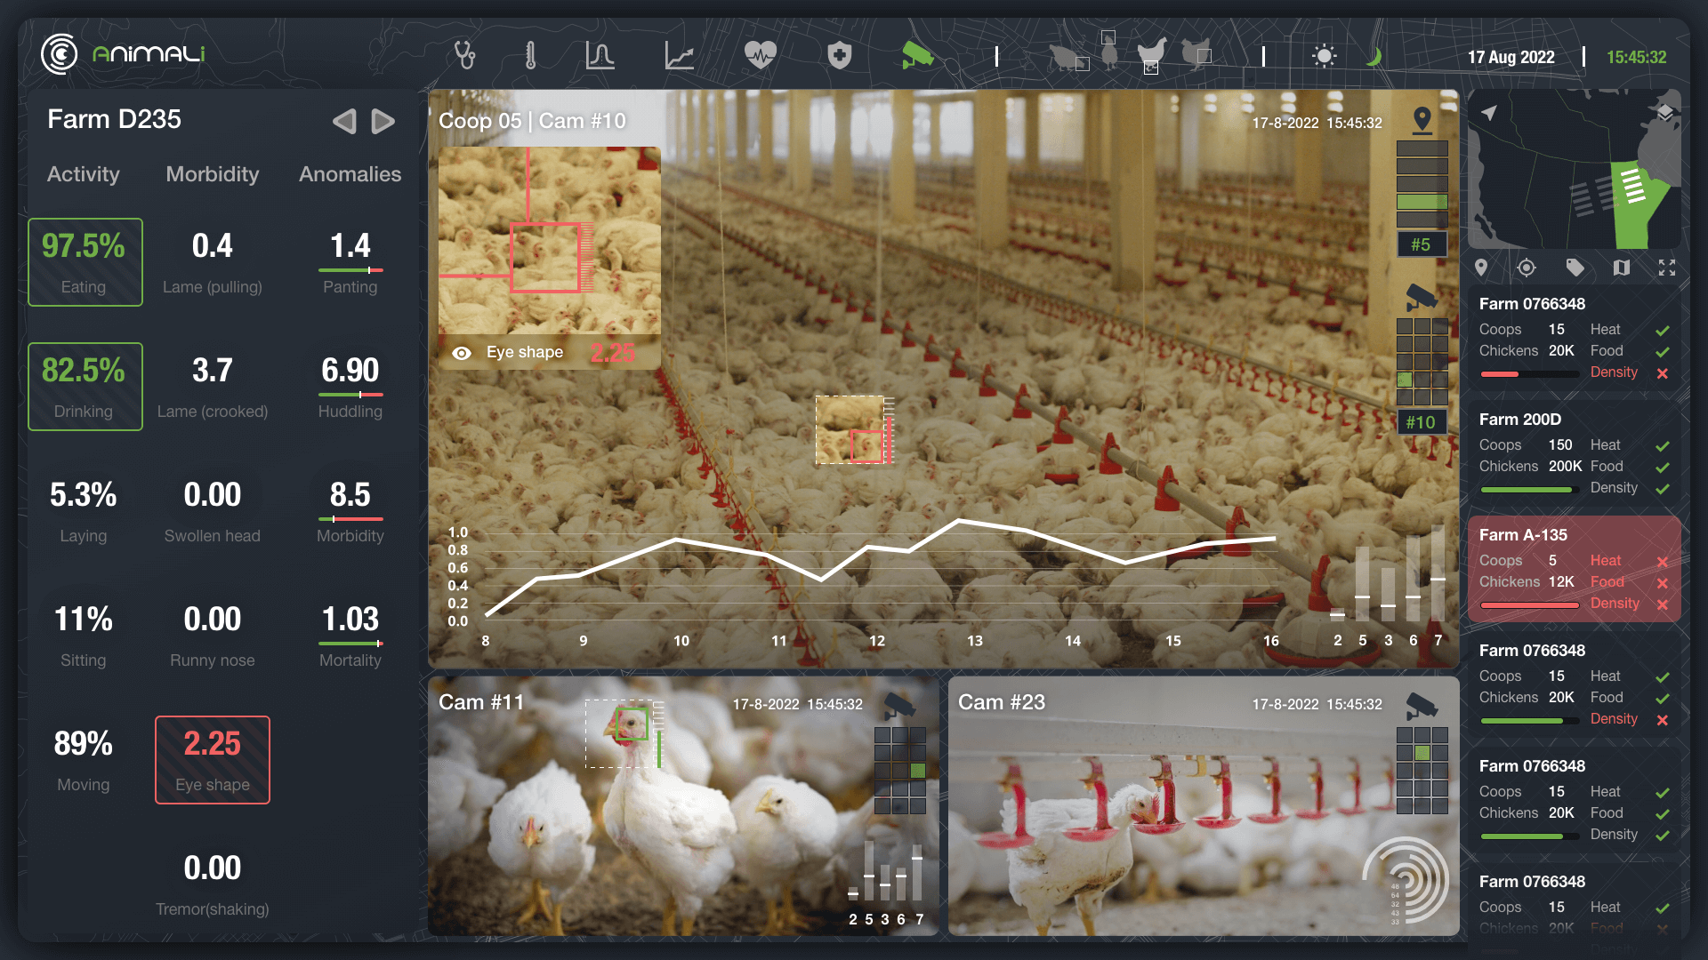The height and width of the screenshot is (960, 1708).
Task: Click the coop location pin icon
Action: click(1422, 120)
